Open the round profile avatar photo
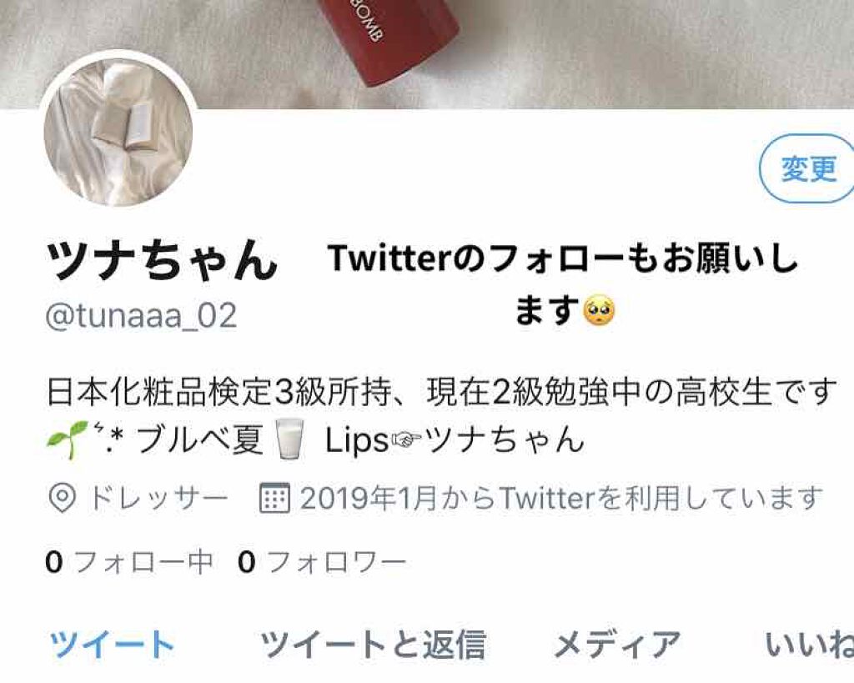Screen dimensions: 854x683 [118, 132]
